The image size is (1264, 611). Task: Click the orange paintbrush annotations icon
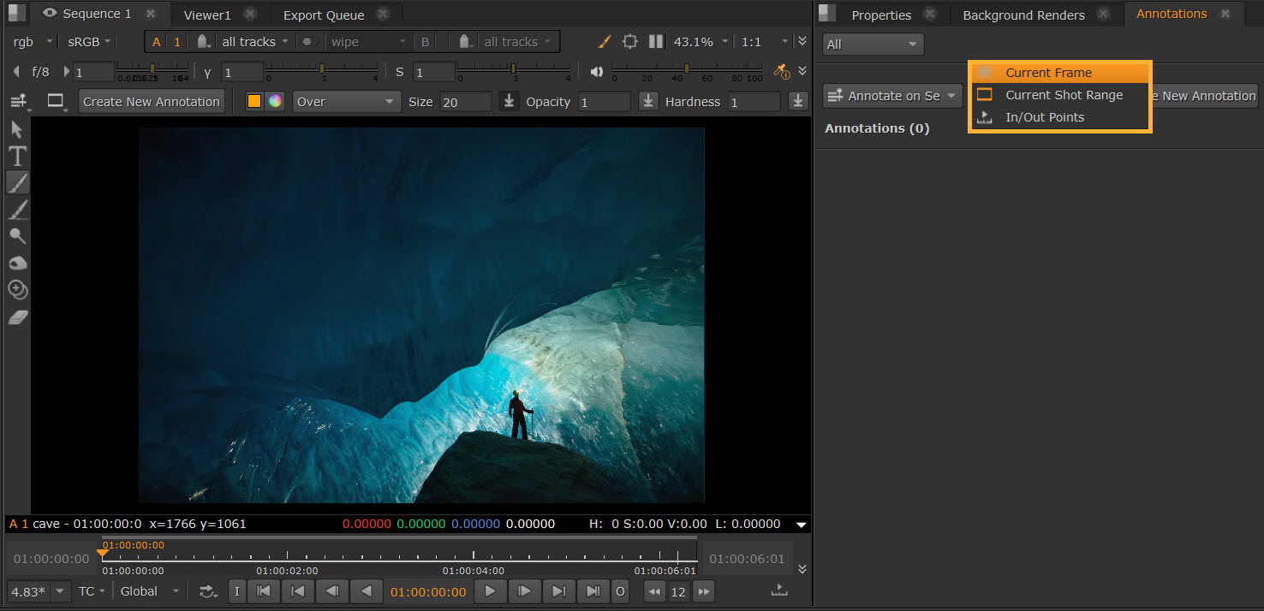[x=604, y=41]
